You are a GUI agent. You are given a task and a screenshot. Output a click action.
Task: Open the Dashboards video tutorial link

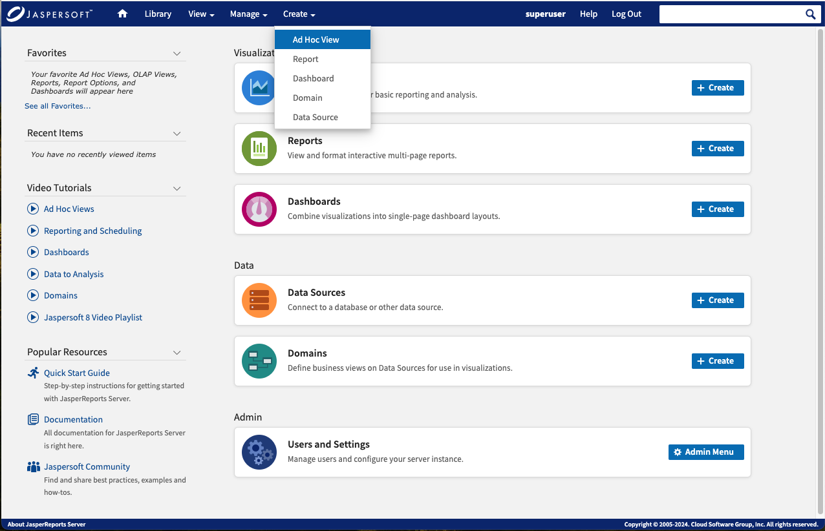(67, 252)
